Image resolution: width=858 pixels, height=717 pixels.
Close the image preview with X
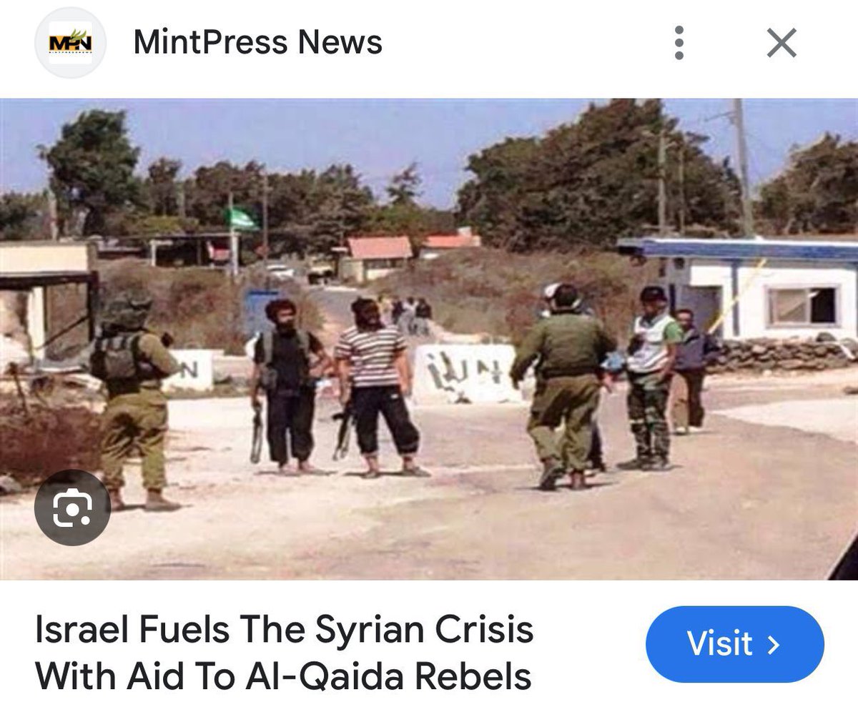781,44
